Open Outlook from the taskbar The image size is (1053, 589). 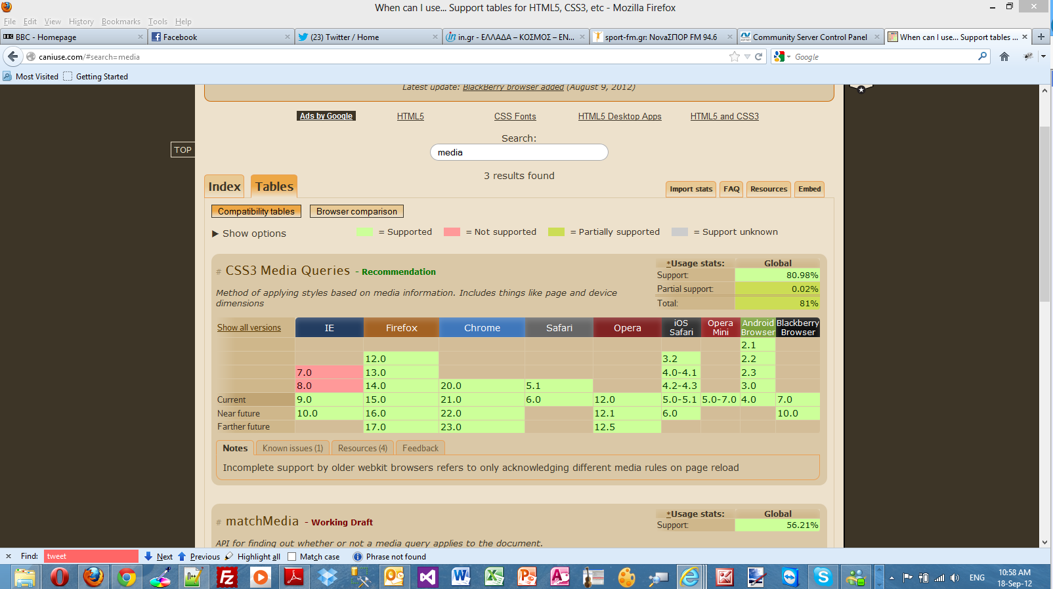(394, 577)
